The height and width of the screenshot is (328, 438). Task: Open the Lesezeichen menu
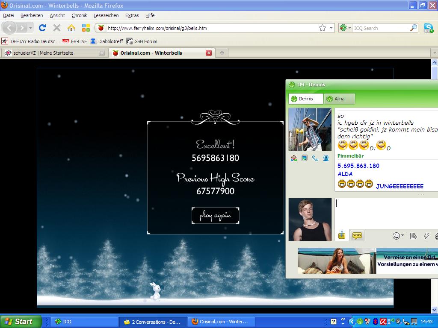(106, 15)
